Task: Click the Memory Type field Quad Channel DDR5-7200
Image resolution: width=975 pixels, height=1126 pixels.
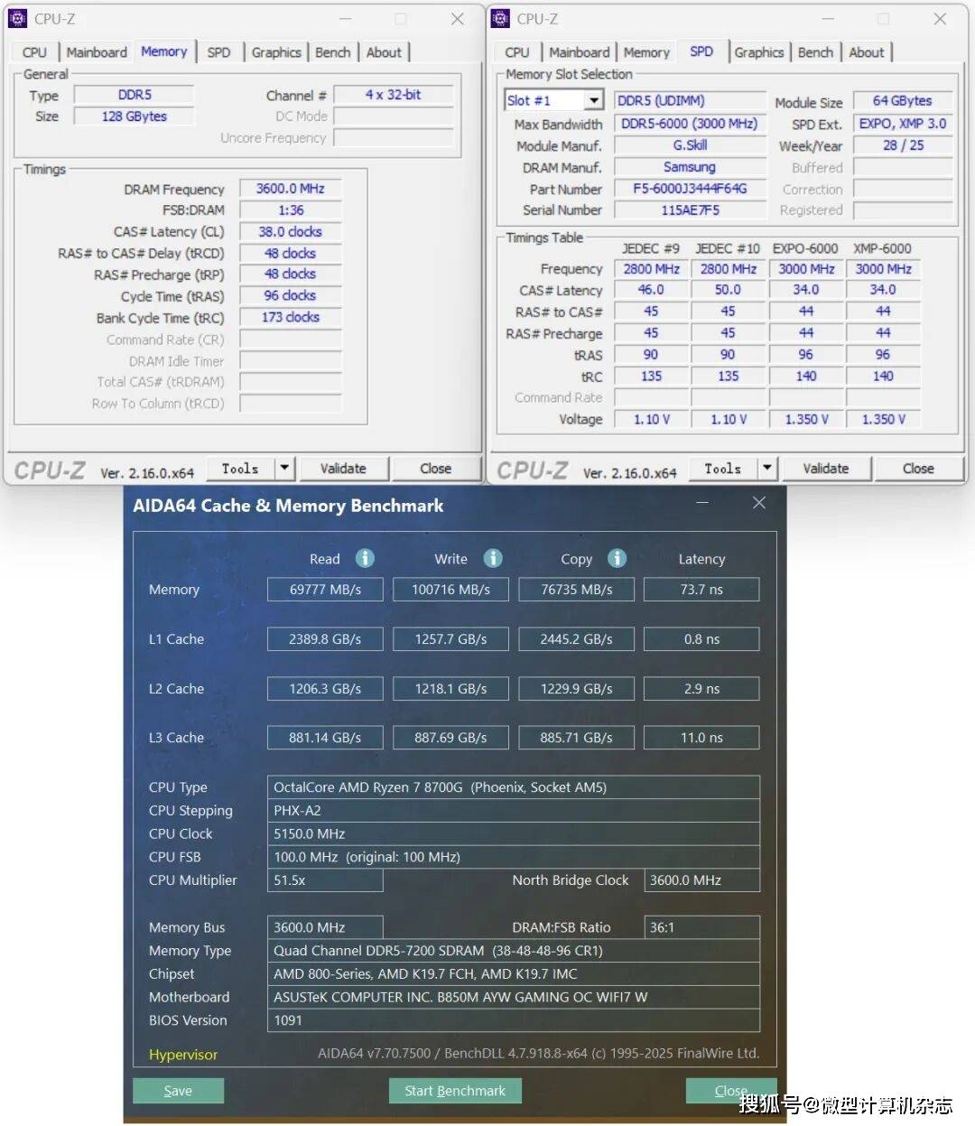Action: coord(514,951)
